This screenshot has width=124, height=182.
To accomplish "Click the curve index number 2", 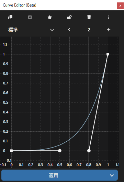I will 89,30.
